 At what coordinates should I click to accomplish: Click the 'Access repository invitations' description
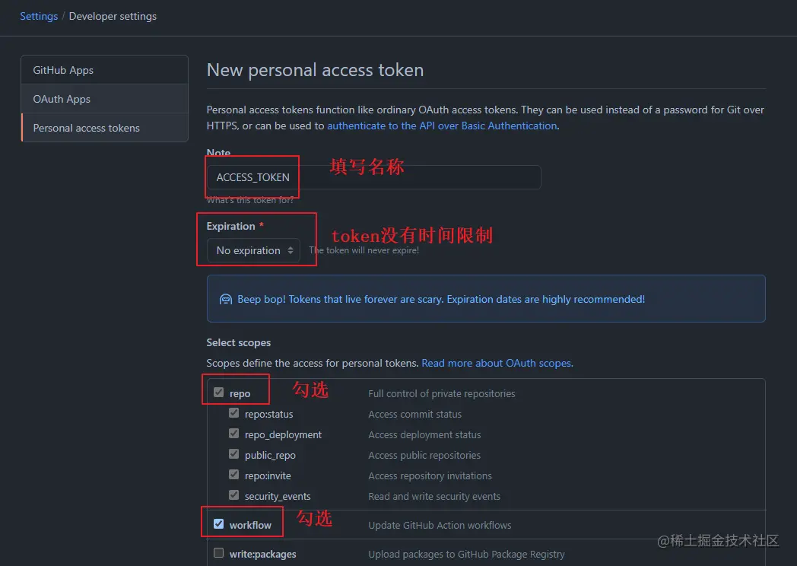pyautogui.click(x=430, y=476)
